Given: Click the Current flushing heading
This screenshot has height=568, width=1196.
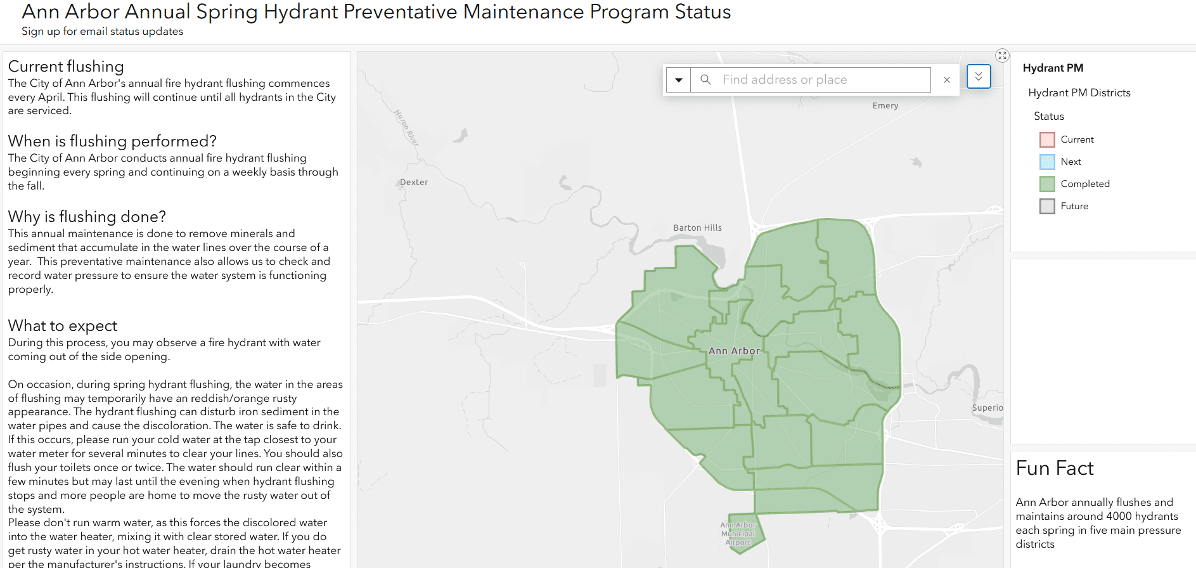Looking at the screenshot, I should pyautogui.click(x=66, y=67).
